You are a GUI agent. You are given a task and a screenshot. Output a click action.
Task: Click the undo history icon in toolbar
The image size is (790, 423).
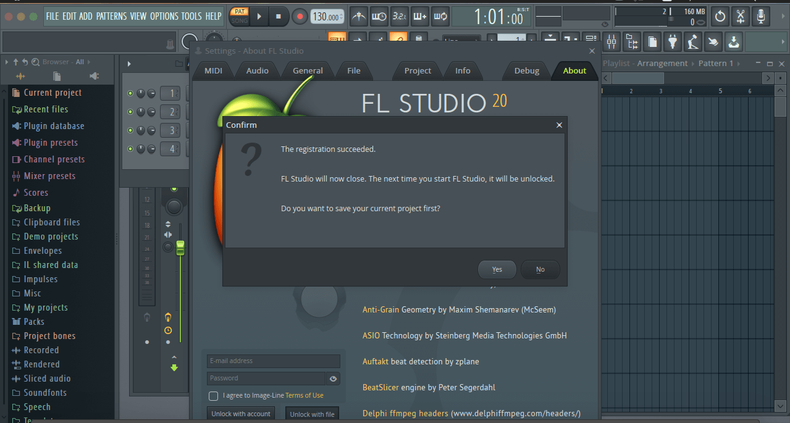(x=720, y=16)
